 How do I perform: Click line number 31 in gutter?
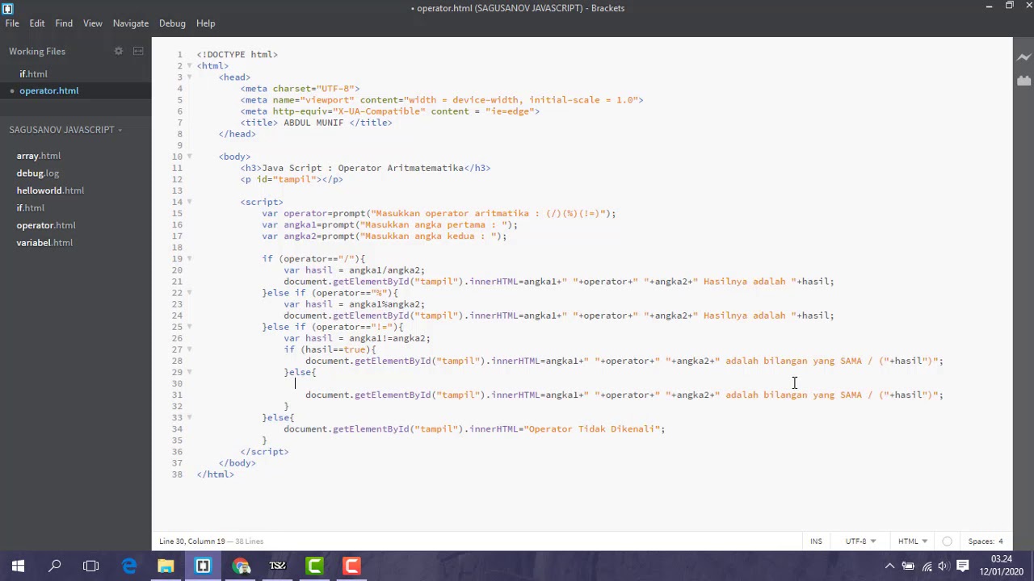pos(177,395)
